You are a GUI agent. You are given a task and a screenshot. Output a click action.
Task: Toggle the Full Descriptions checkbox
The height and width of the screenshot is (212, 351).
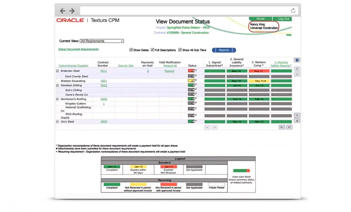(x=152, y=50)
